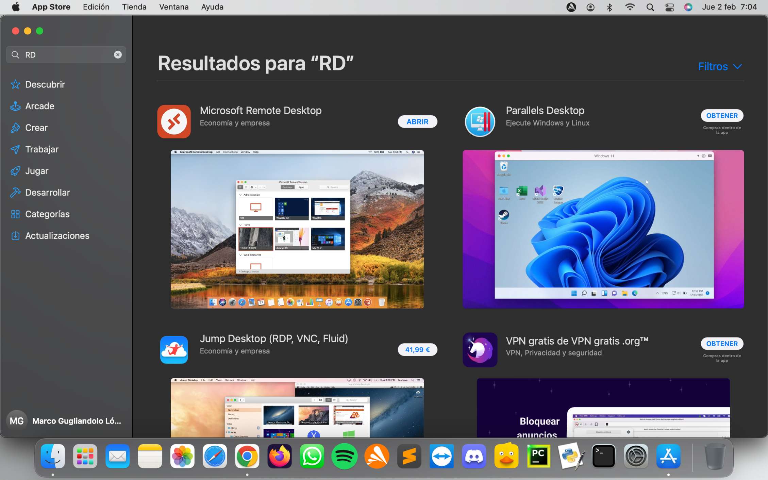Open Google Chrome from the Dock
The width and height of the screenshot is (768, 480).
click(247, 456)
